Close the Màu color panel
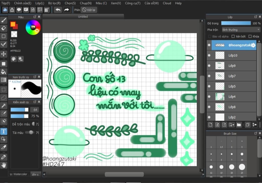The width and height of the screenshot is (262, 183). coord(39,17)
